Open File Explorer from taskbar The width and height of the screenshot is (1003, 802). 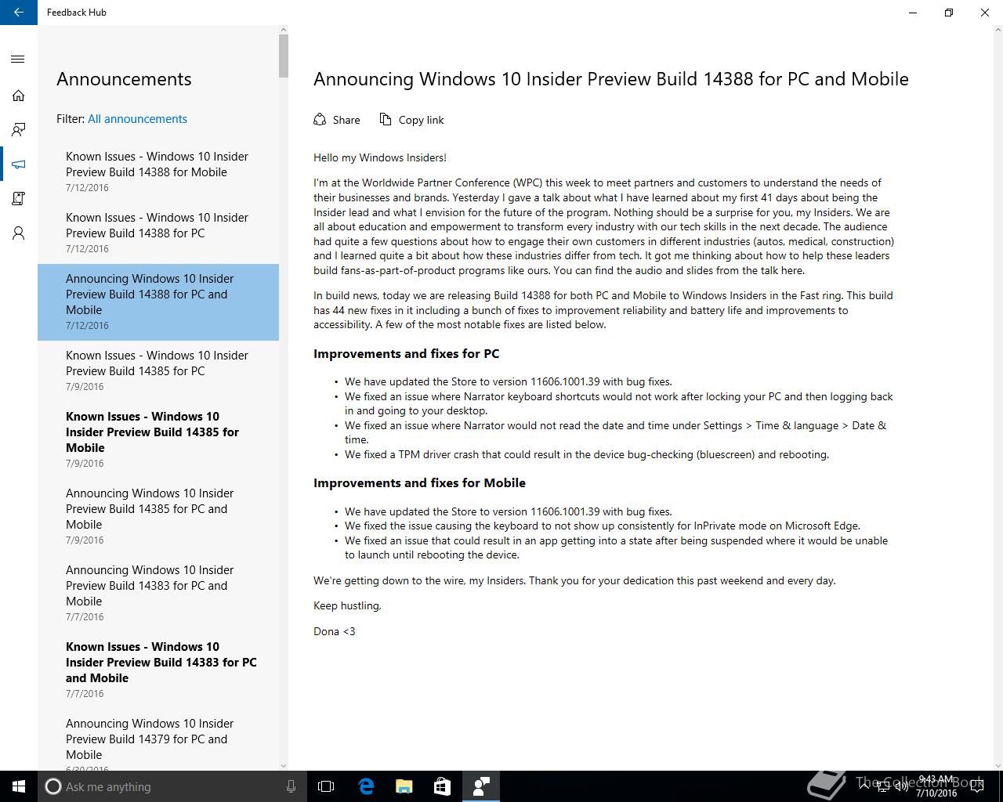coord(404,786)
